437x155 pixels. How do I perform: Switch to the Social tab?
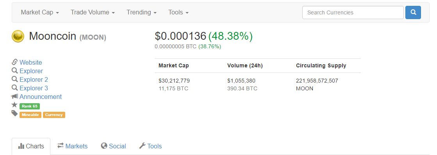tap(113, 146)
